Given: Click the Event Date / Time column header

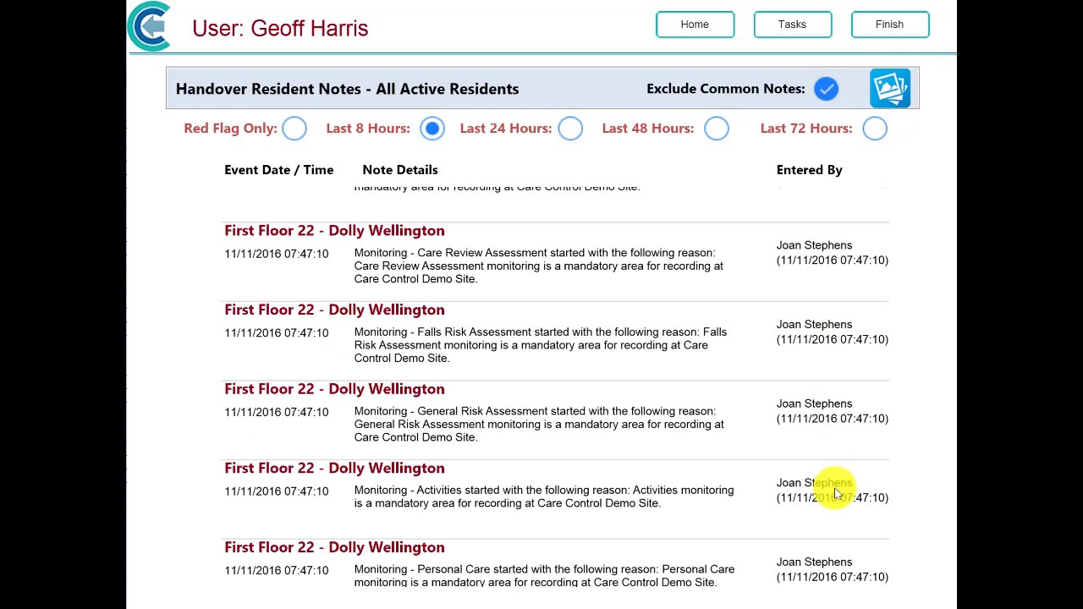Looking at the screenshot, I should [x=278, y=170].
